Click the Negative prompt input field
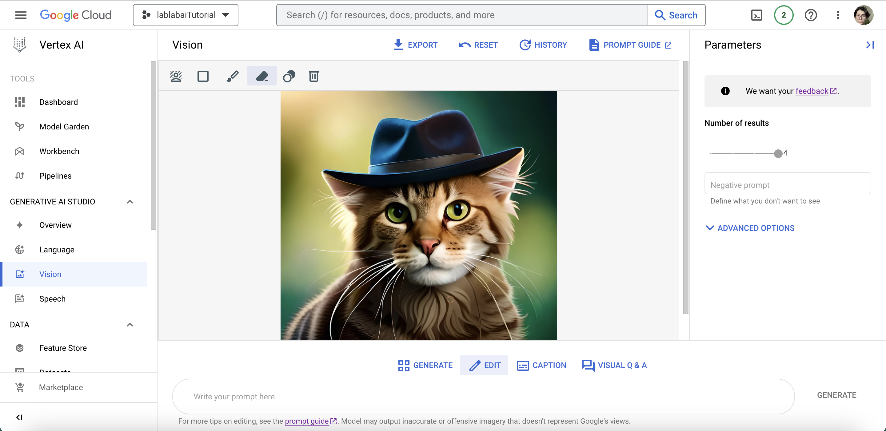The height and width of the screenshot is (431, 886). (787, 185)
